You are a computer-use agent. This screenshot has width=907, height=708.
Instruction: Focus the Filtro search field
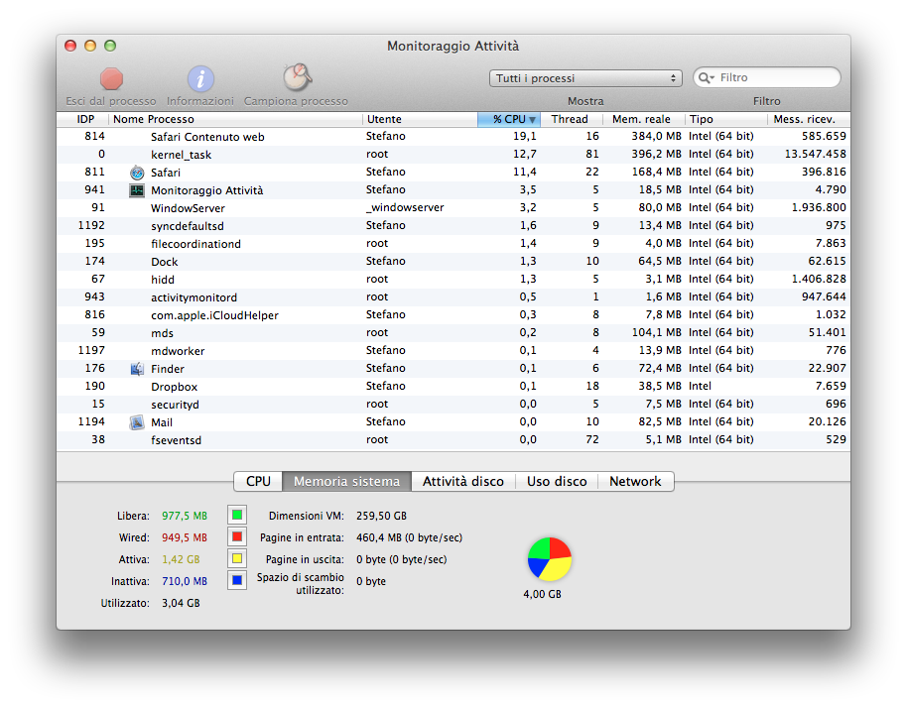767,77
